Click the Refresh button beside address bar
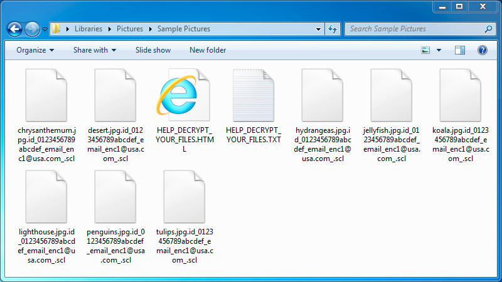 coord(332,29)
